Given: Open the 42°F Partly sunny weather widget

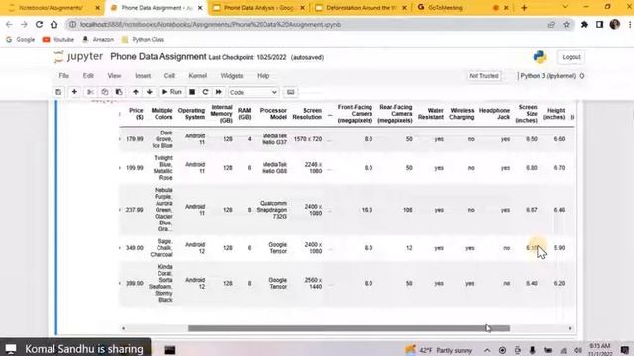Looking at the screenshot, I should pyautogui.click(x=439, y=350).
